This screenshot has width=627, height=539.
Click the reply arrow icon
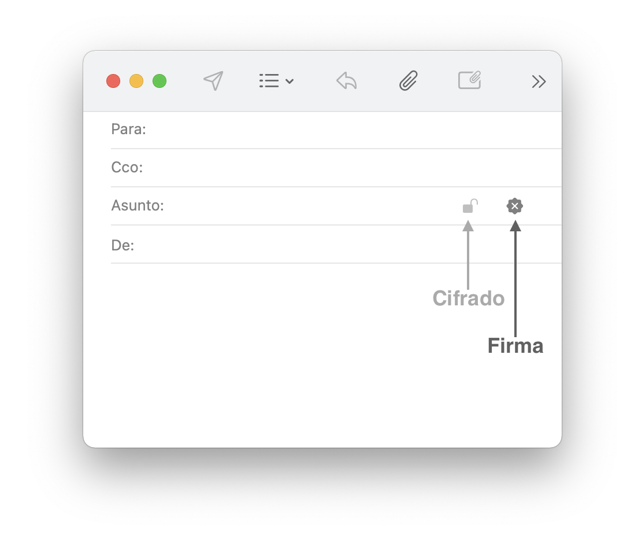point(346,81)
